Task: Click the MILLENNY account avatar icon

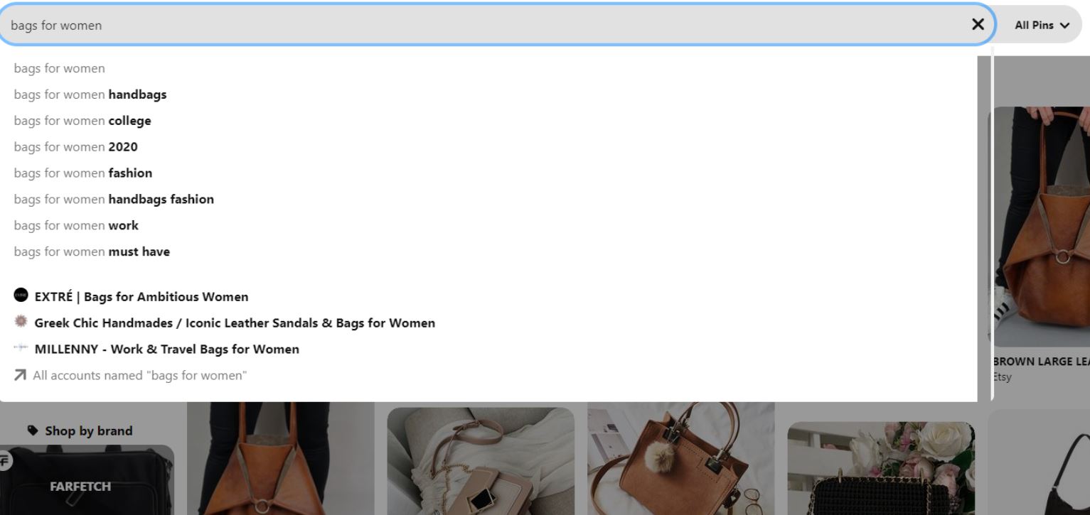Action: (x=21, y=349)
